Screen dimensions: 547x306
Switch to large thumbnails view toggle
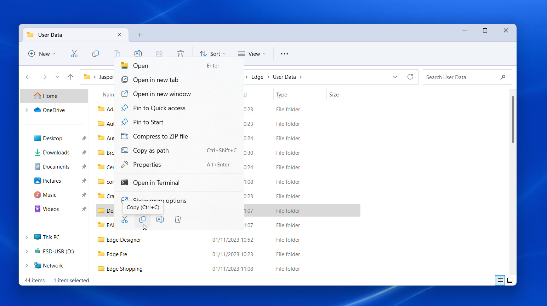point(510,281)
